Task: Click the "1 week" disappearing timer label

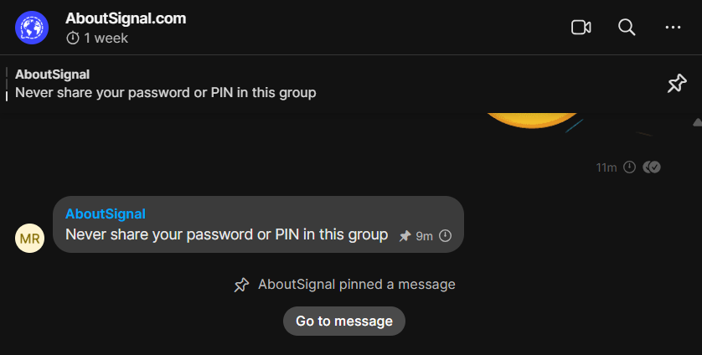Action: coord(106,39)
